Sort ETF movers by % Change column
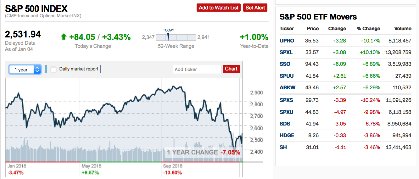The width and height of the screenshot is (419, 179). click(368, 29)
